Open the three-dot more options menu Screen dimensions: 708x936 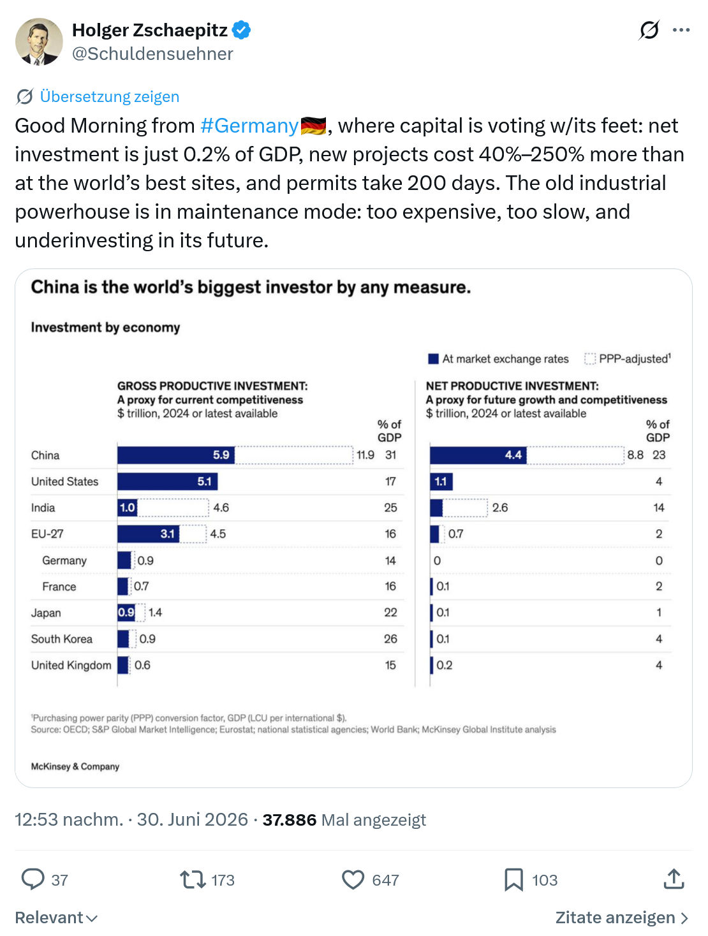pyautogui.click(x=681, y=30)
